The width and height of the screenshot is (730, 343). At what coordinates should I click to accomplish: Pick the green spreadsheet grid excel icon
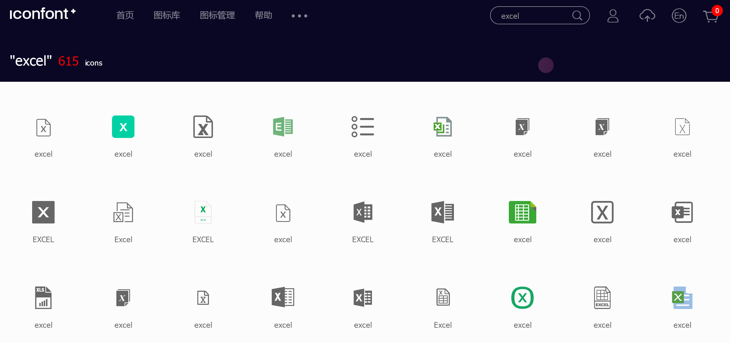[522, 212]
